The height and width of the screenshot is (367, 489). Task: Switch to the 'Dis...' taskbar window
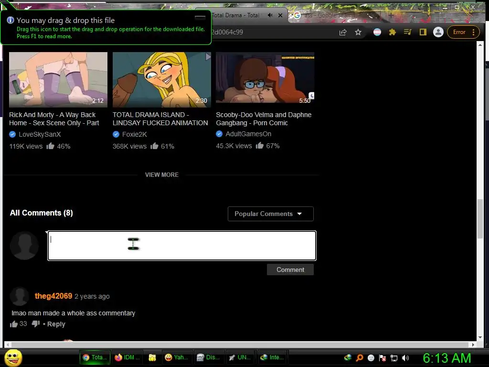click(x=208, y=357)
